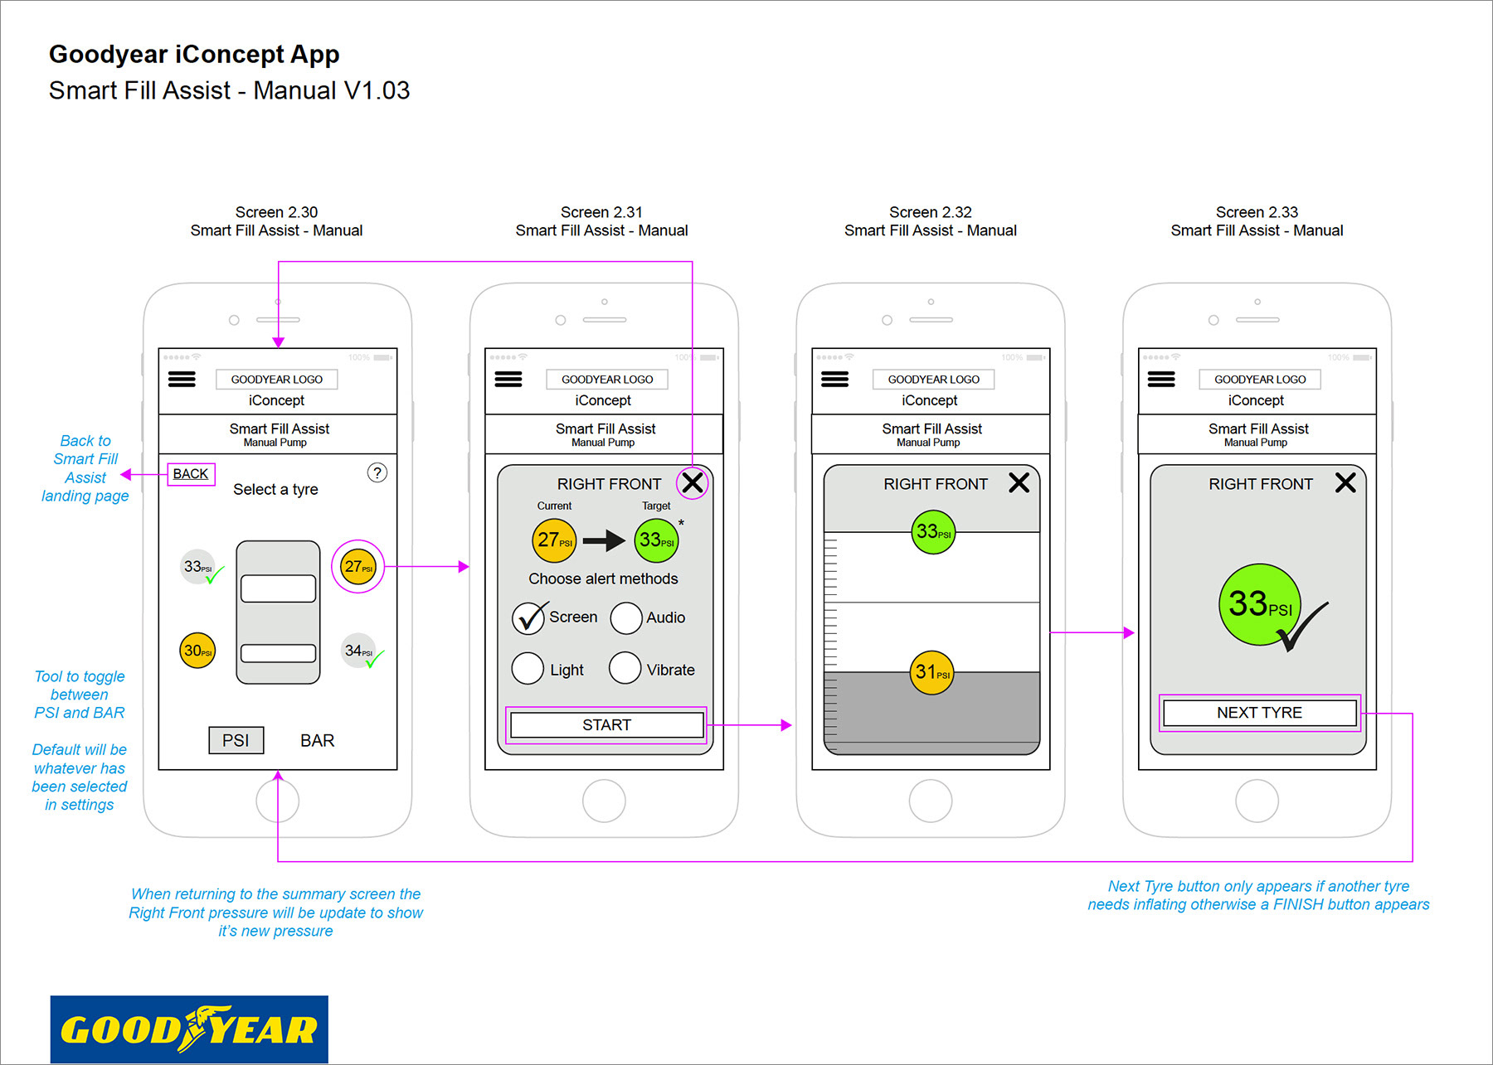Click the home button on Screen 2.30 phone
The height and width of the screenshot is (1065, 1493).
click(278, 801)
